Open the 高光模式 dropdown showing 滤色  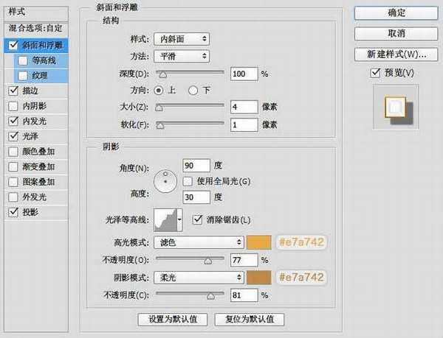198,242
